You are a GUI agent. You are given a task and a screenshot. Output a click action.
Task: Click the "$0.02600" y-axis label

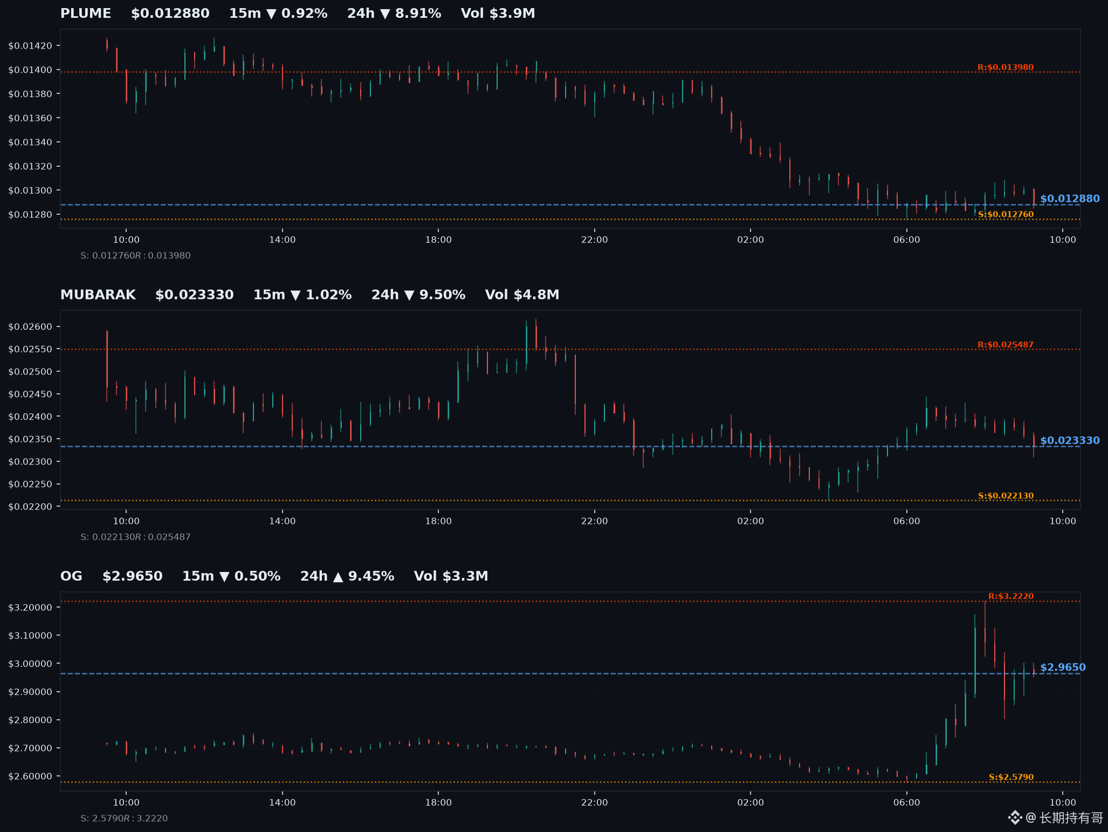pos(30,327)
